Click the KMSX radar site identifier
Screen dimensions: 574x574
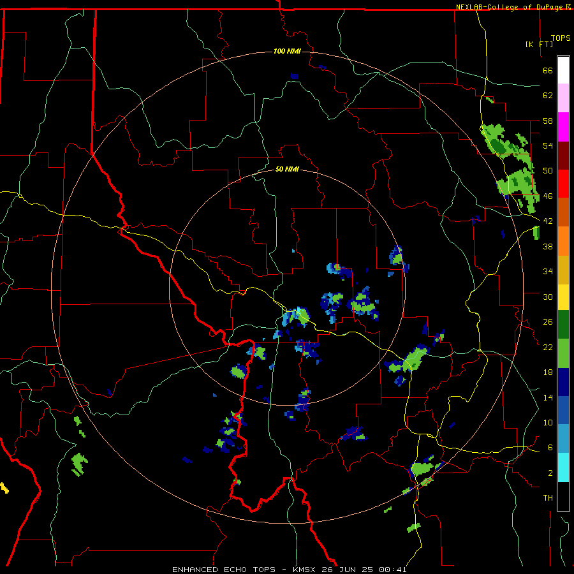click(x=304, y=570)
